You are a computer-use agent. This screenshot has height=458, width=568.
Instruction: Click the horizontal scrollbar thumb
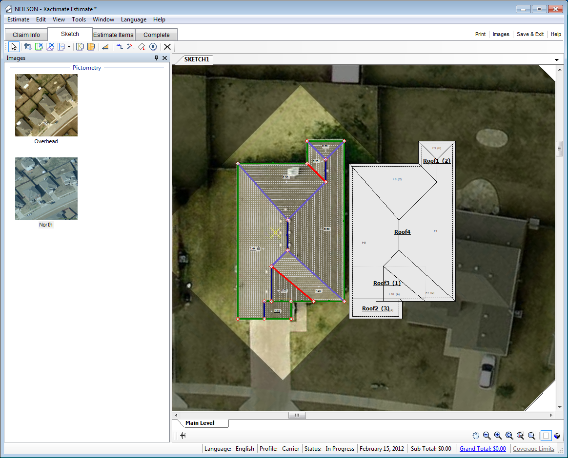(297, 416)
